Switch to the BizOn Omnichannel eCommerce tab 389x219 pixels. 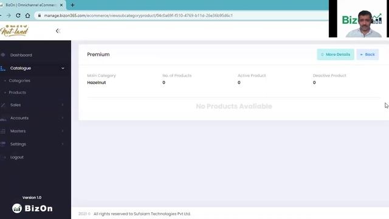pos(31,5)
